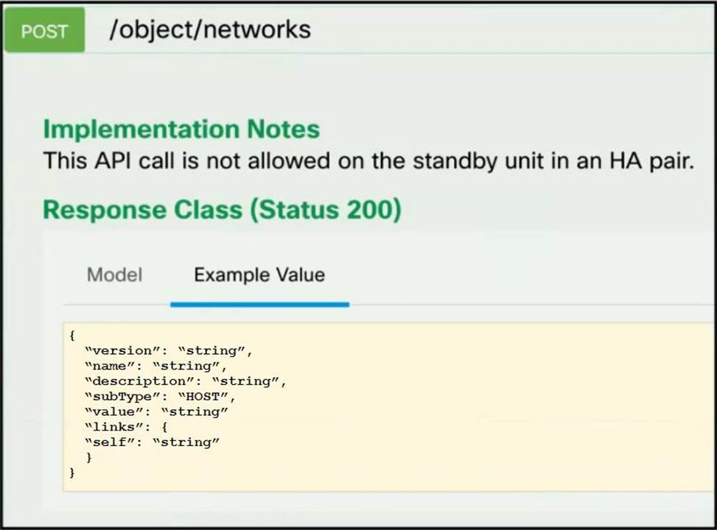Viewport: 717px width, 530px height.
Task: Click the final closing brace of the JSON
Action: (72, 473)
